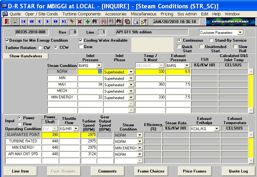Click the Price Frames button
Screen dimensions: 257x177
(x=194, y=171)
